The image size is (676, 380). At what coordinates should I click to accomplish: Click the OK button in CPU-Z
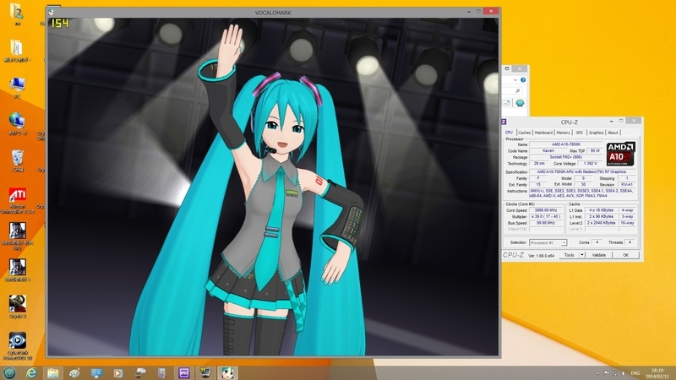625,255
